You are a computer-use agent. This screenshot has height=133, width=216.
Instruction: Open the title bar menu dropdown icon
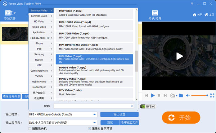(192, 4)
